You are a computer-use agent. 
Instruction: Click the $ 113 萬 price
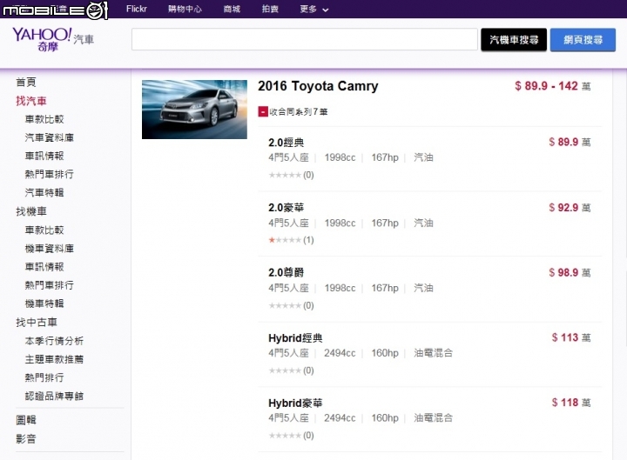[x=571, y=337]
